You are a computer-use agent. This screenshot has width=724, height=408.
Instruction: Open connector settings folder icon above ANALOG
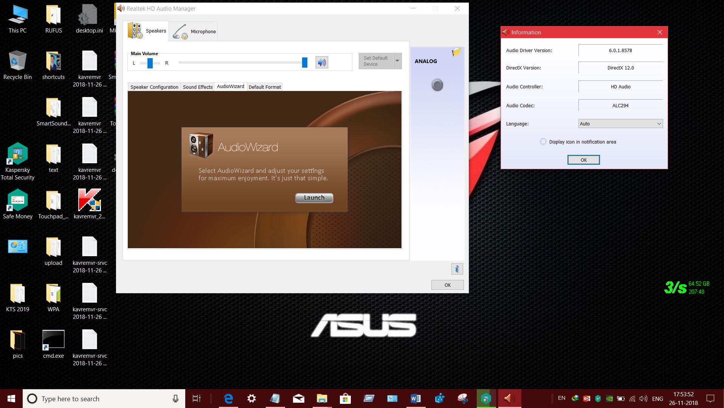(456, 52)
